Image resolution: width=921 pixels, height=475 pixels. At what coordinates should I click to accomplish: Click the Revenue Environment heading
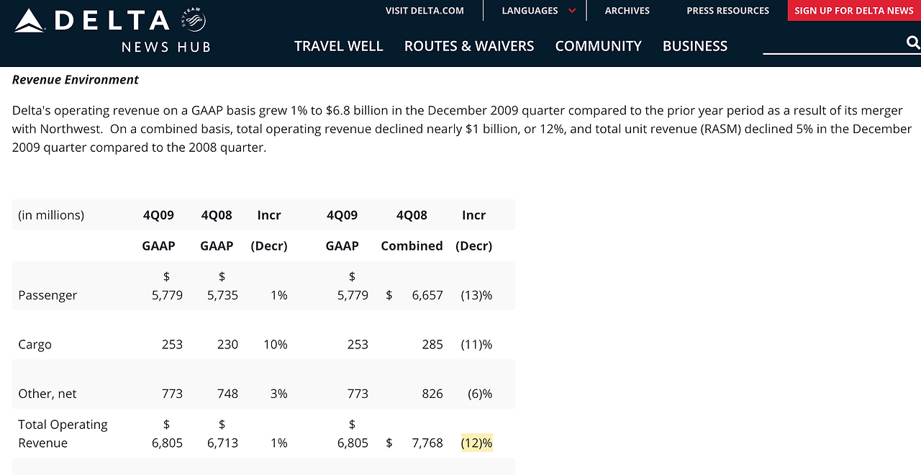tap(76, 80)
